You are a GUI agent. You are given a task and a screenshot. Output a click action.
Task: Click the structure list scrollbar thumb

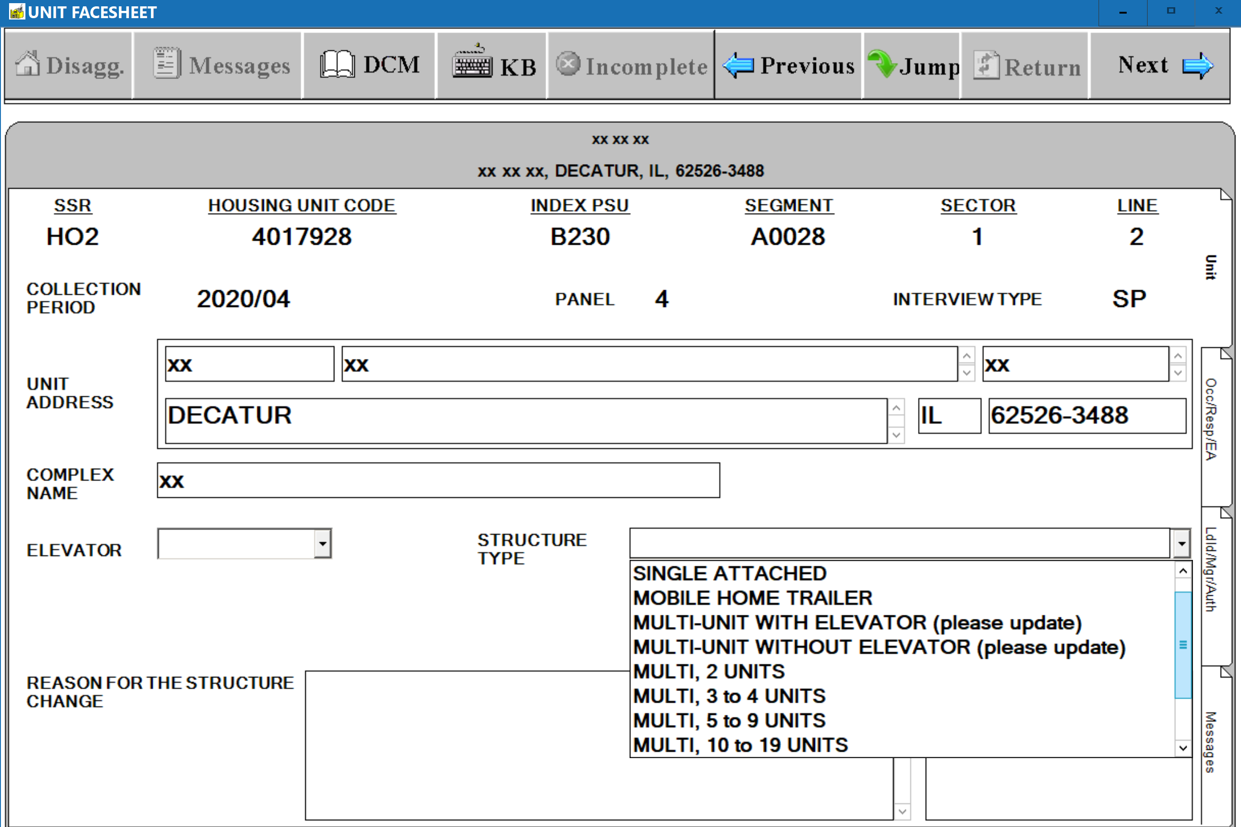coord(1182,645)
